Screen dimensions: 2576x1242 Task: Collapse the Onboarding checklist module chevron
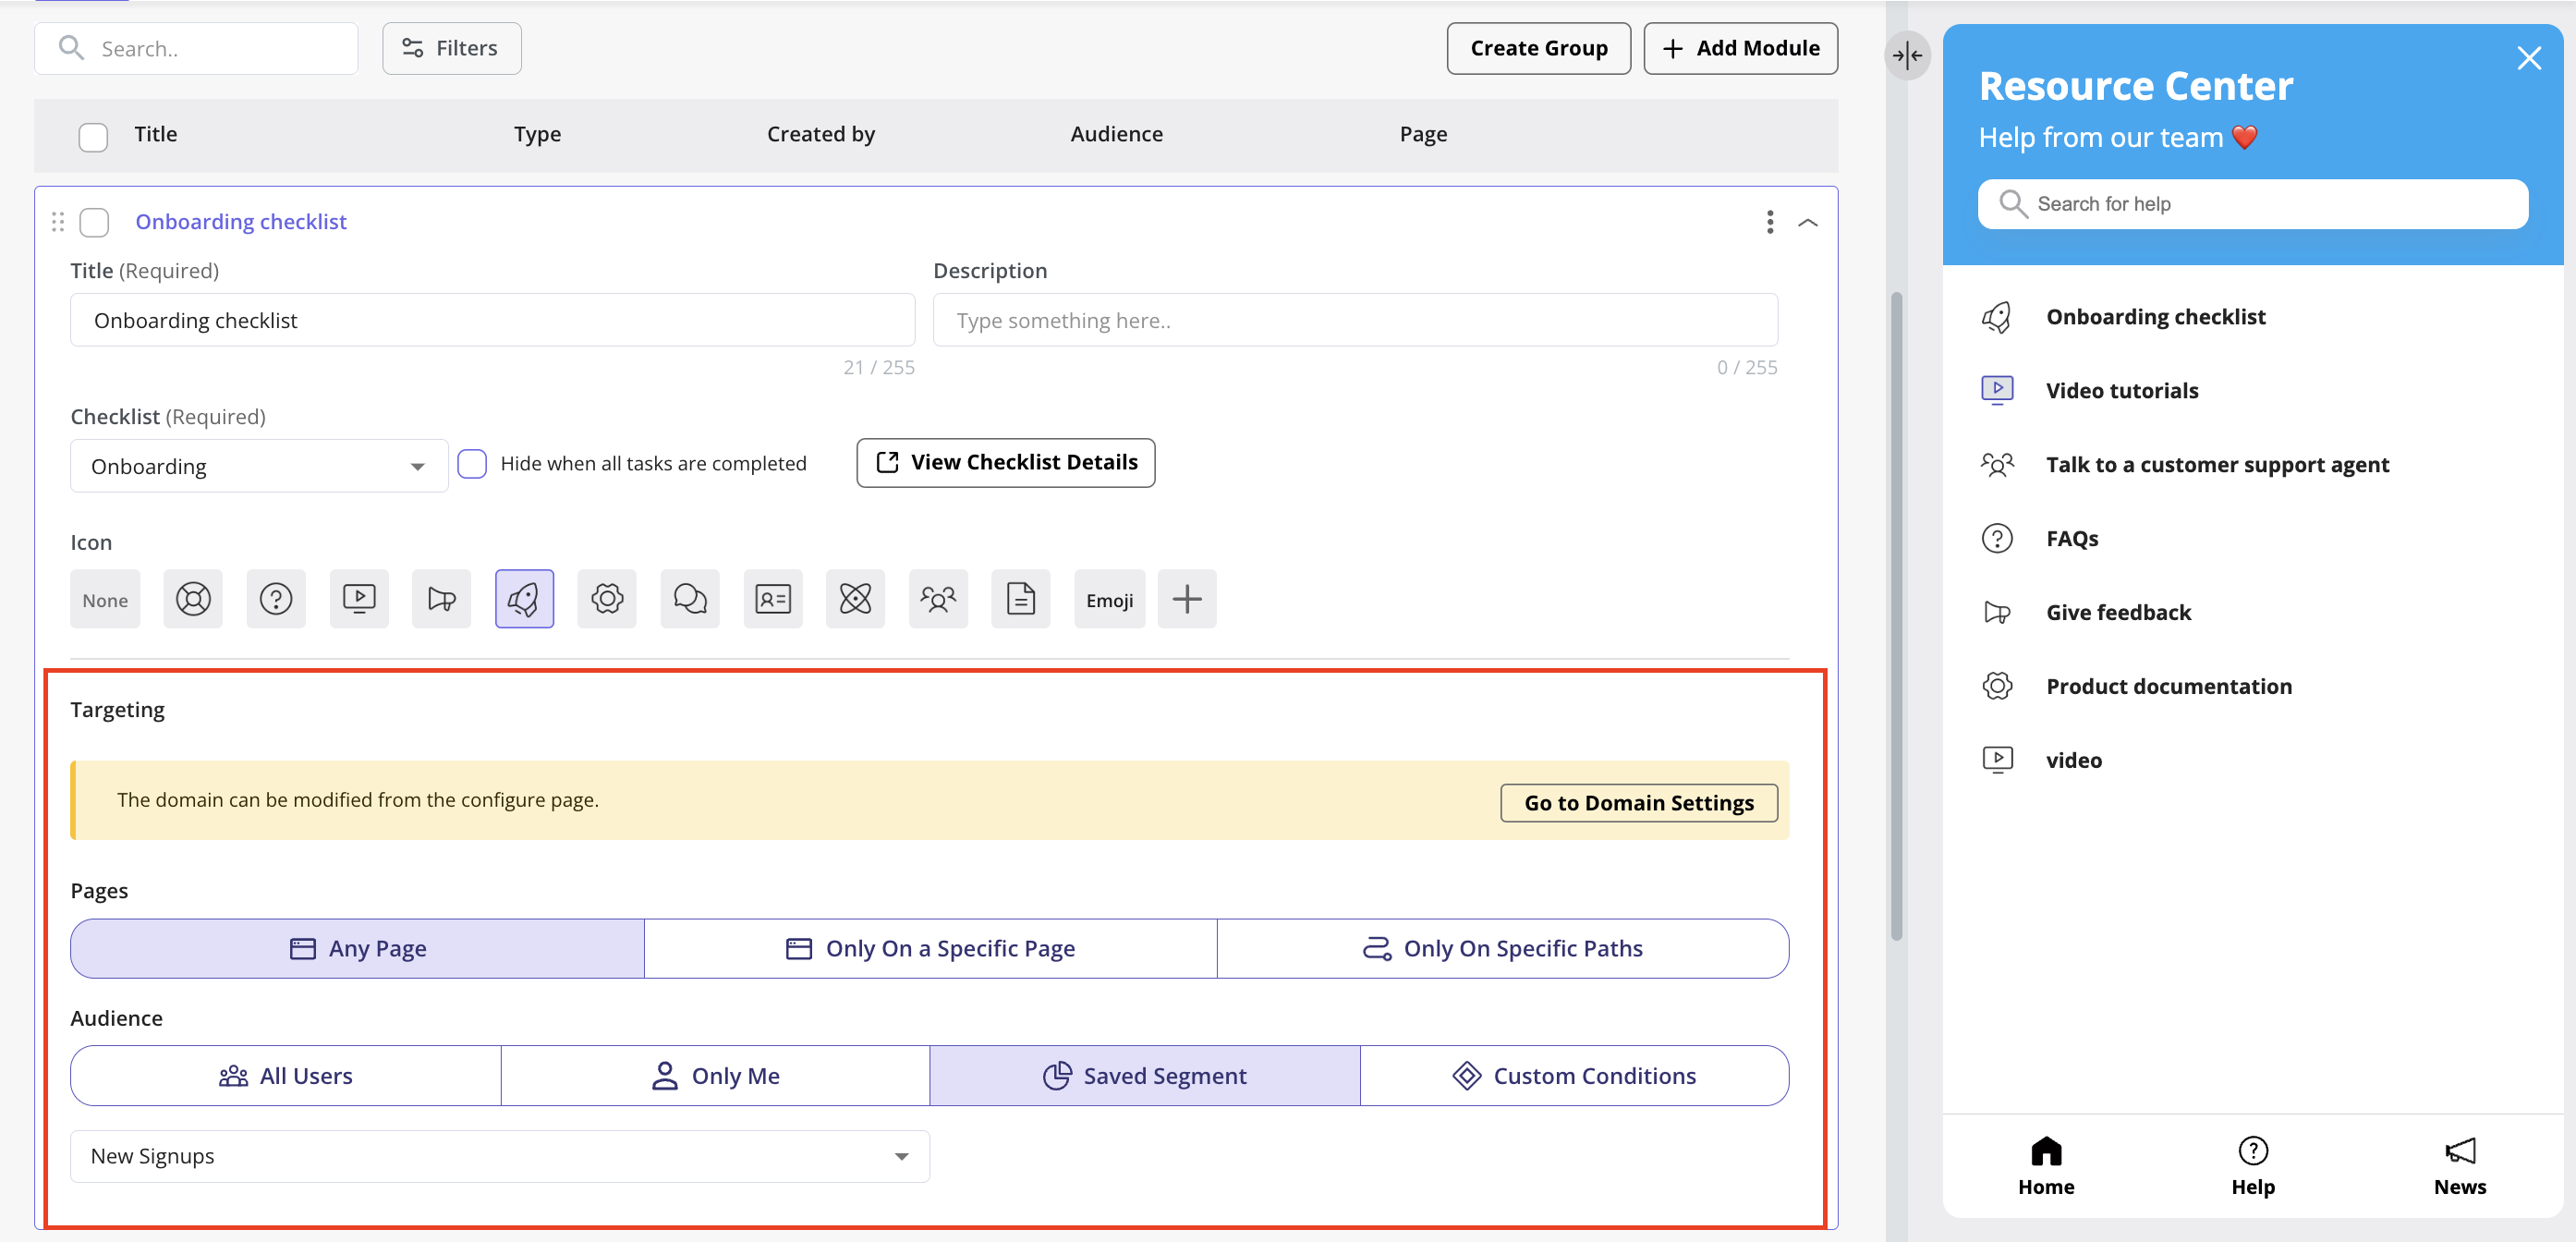pyautogui.click(x=1807, y=222)
